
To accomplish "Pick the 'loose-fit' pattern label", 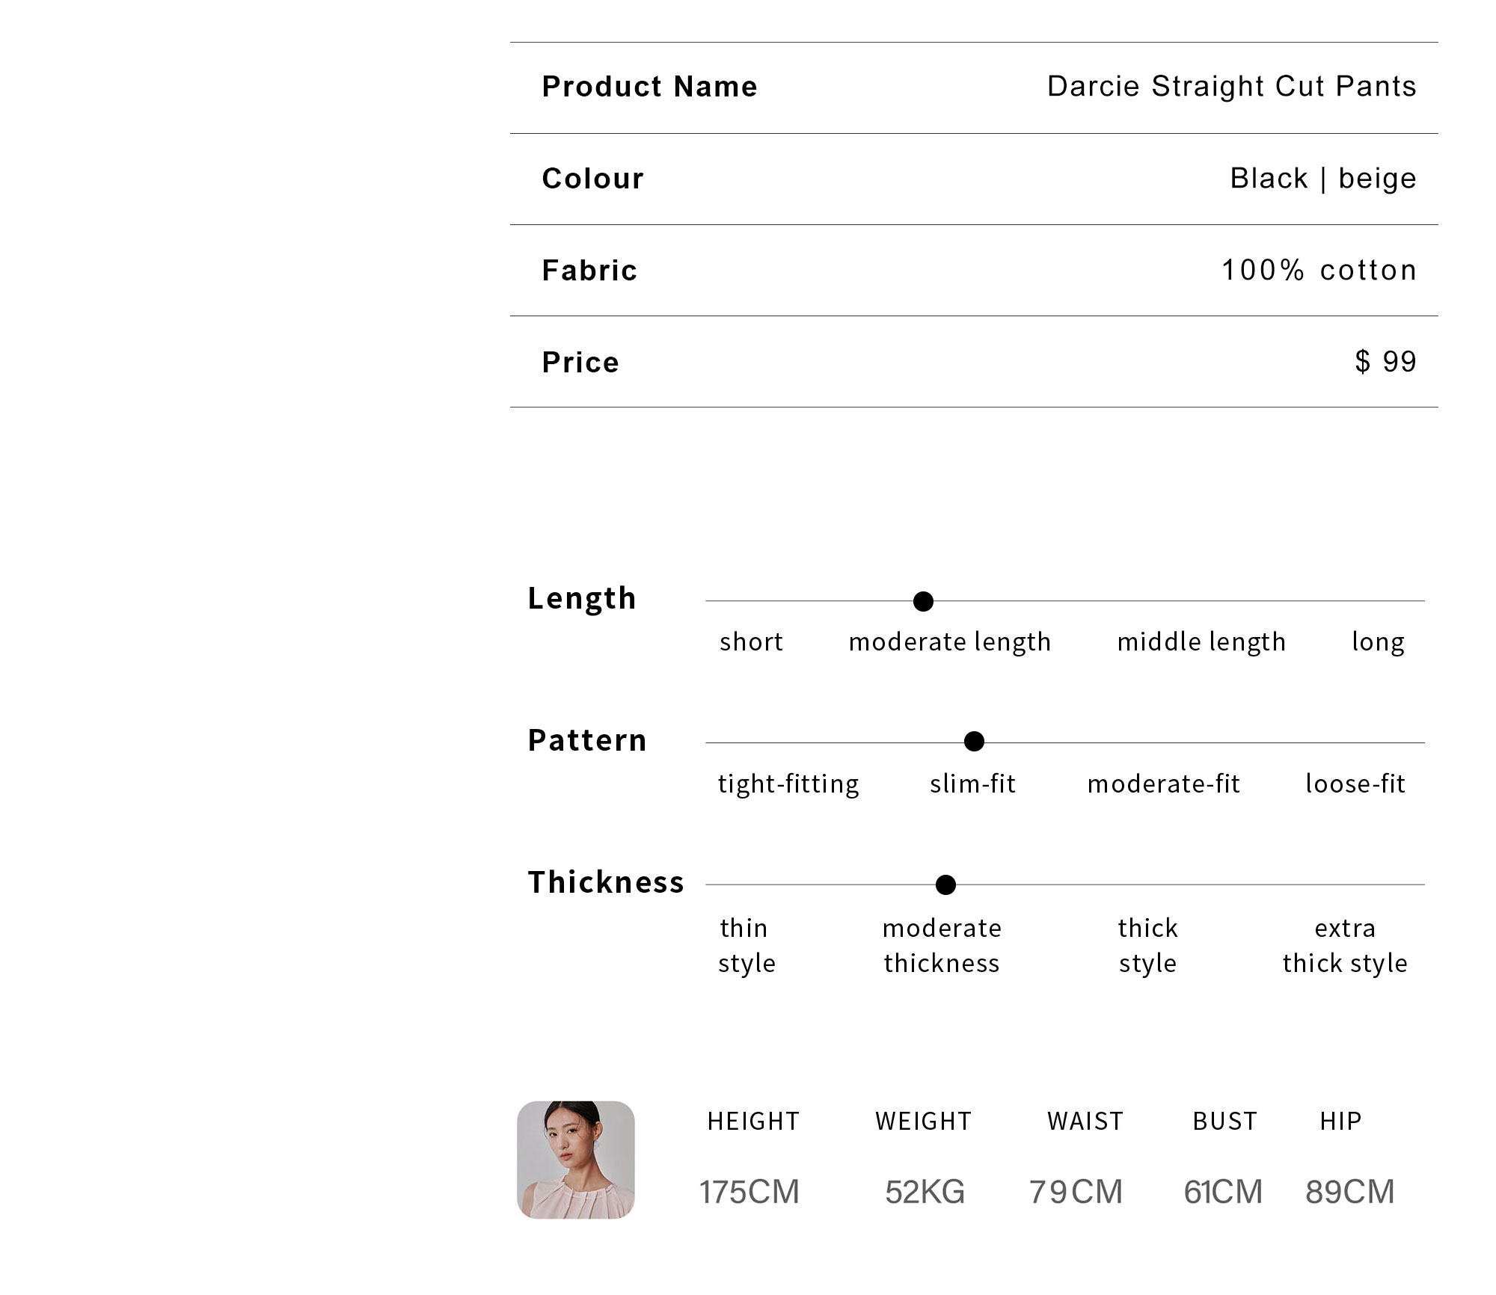I will tap(1355, 784).
